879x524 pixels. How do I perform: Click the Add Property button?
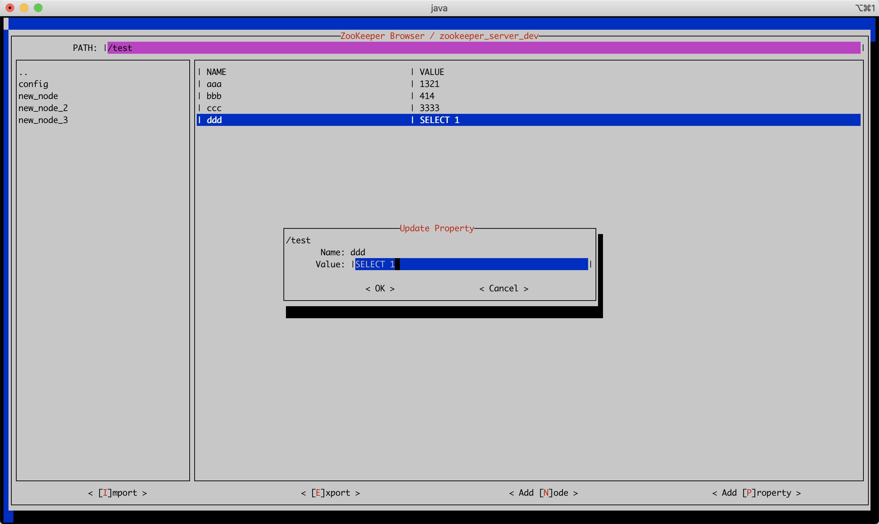pyautogui.click(x=756, y=493)
